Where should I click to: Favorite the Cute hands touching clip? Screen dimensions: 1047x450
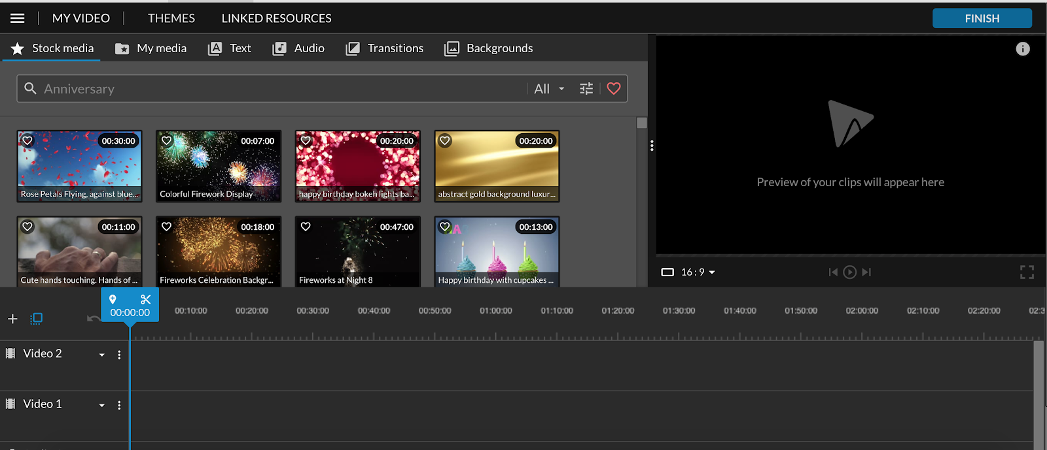(27, 227)
